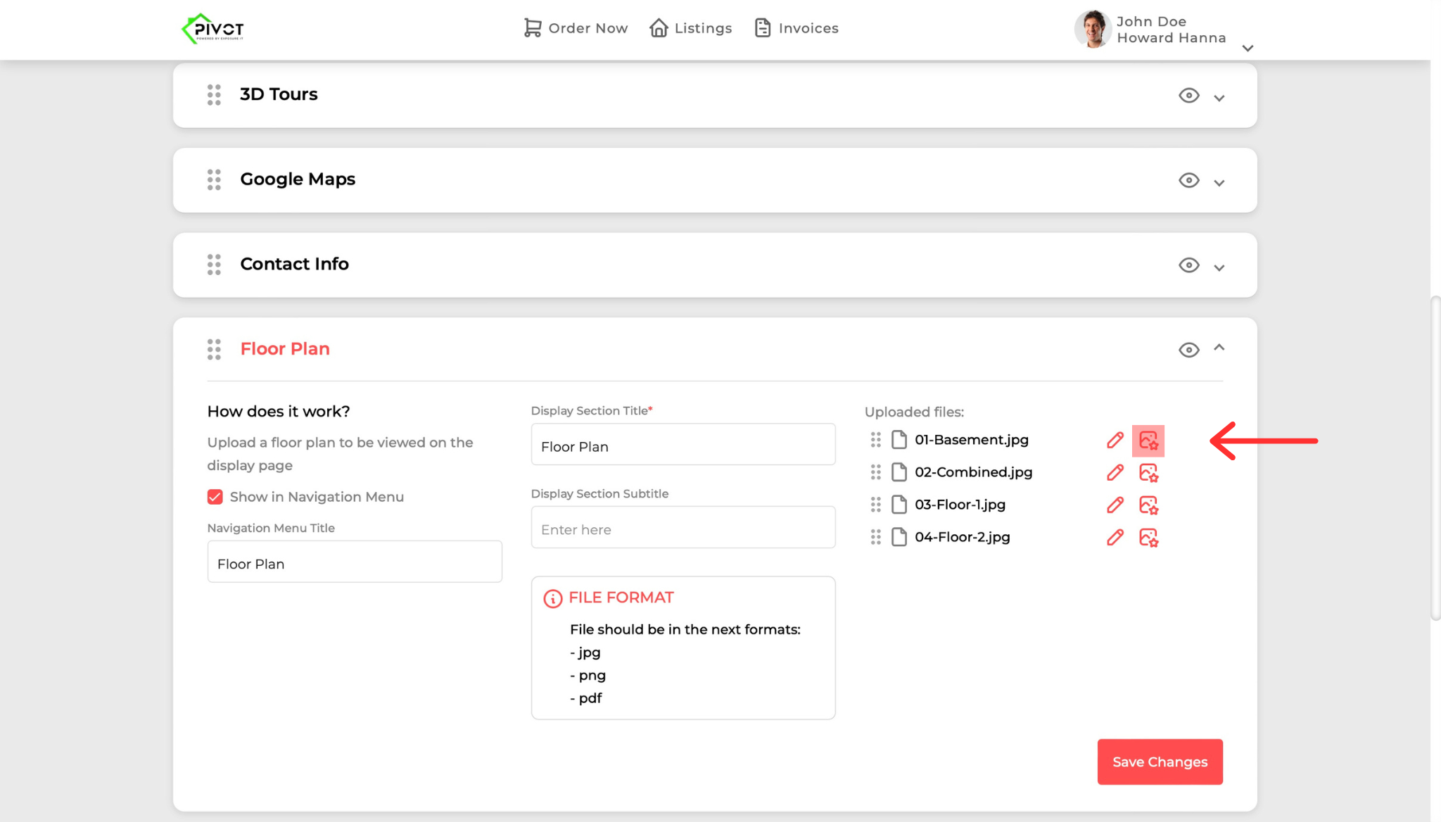
Task: Hide the Contact Info section with its eye icon
Action: click(x=1188, y=265)
